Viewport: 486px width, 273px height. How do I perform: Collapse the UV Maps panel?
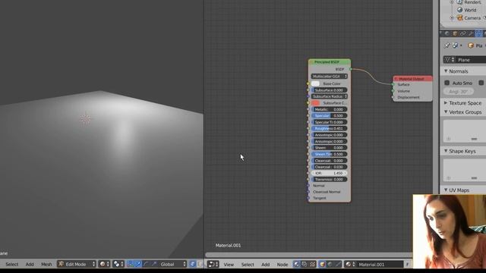pos(446,190)
